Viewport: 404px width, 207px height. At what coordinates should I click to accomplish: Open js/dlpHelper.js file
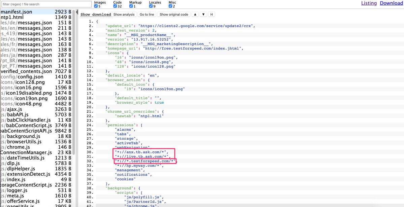tap(36, 169)
